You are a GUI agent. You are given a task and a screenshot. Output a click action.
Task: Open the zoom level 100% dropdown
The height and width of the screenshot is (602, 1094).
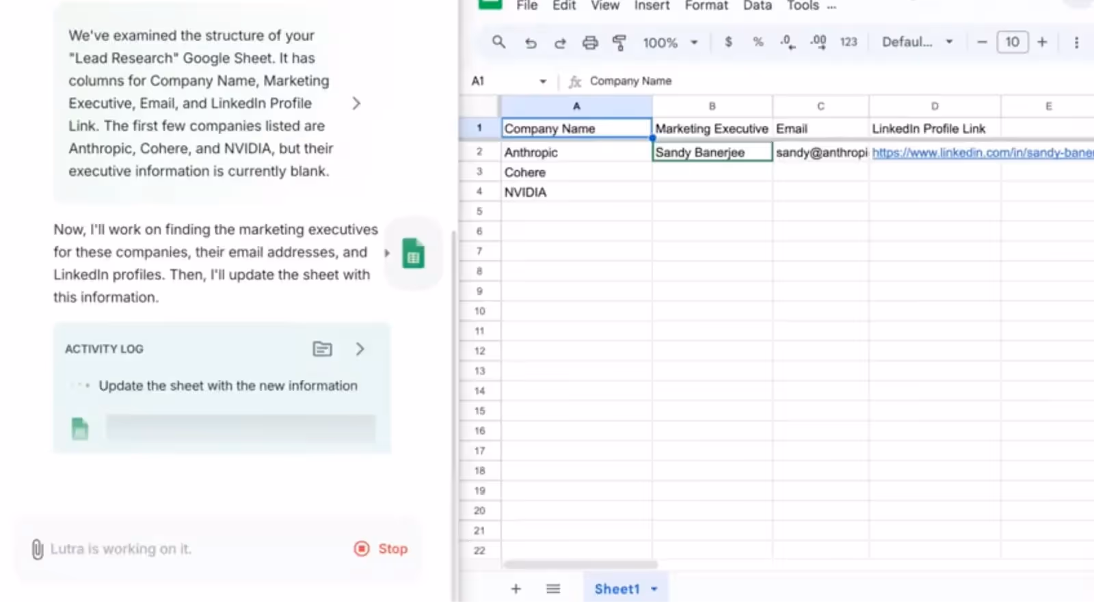(670, 42)
